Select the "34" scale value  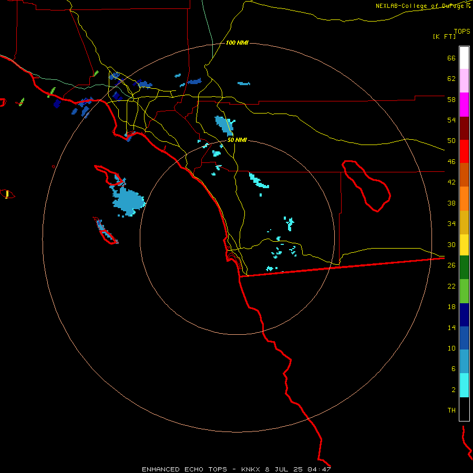pyautogui.click(x=451, y=224)
